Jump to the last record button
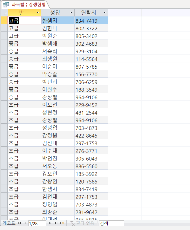190x230 pixels. (x=57, y=223)
